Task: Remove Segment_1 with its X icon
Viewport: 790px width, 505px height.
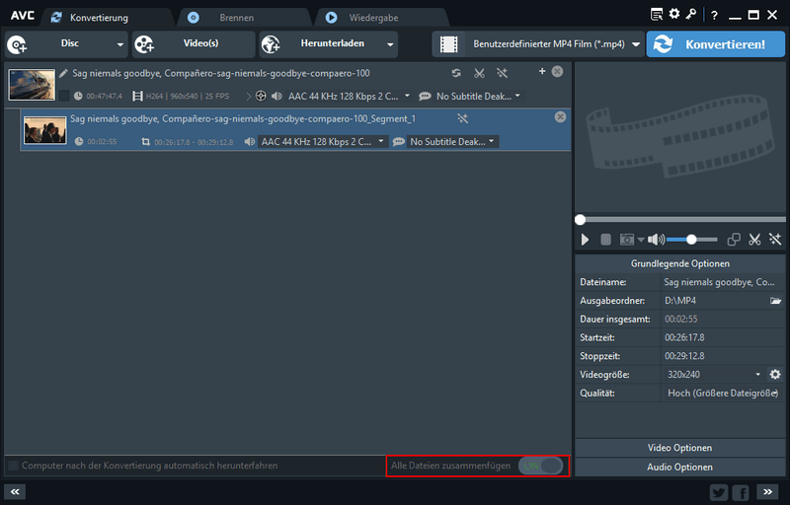Action: pyautogui.click(x=560, y=117)
